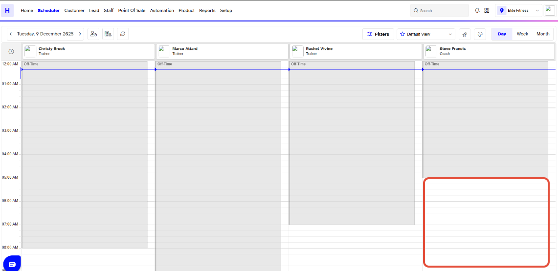Click the 05:00 AM time label

10,177
